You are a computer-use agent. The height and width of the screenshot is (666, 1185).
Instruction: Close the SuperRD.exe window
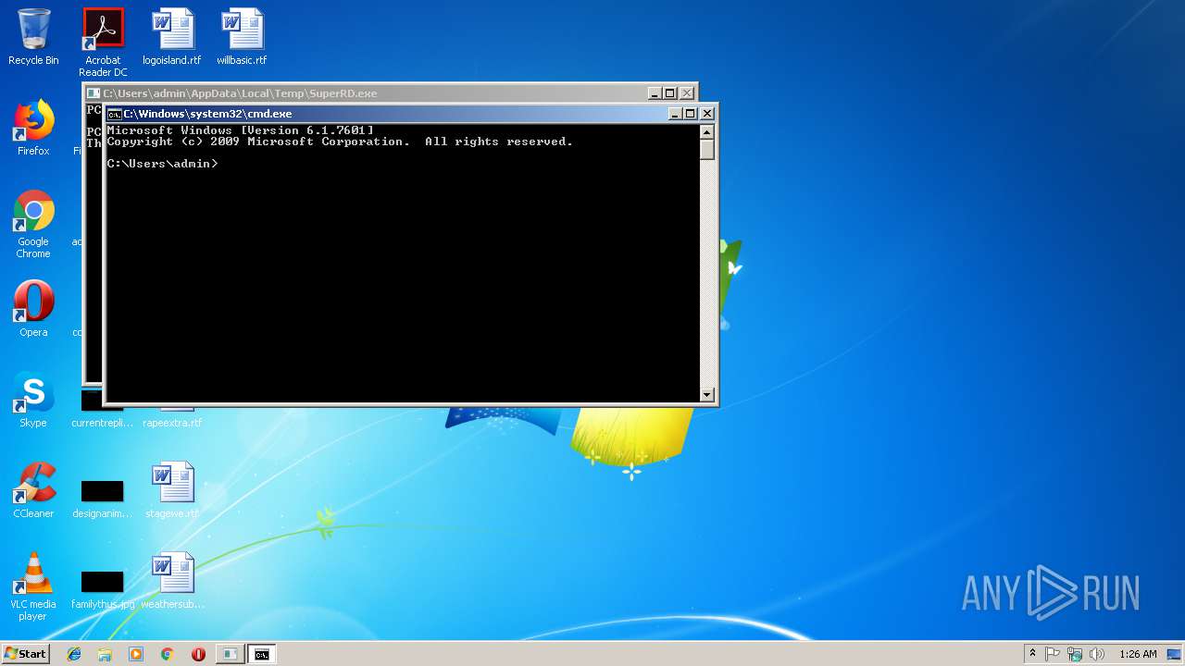(x=686, y=93)
